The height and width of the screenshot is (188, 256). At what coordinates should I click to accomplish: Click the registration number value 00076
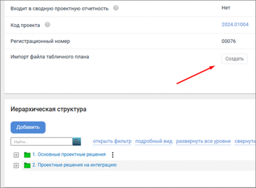[x=229, y=41]
